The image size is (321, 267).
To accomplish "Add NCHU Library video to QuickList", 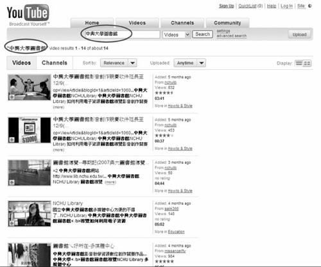I will pyautogui.click(x=12, y=223).
